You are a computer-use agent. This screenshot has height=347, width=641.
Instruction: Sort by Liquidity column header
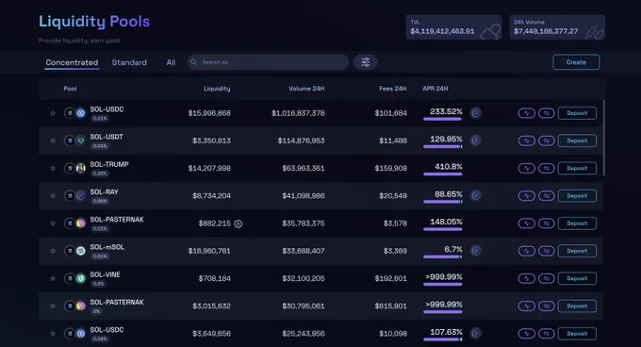click(217, 89)
